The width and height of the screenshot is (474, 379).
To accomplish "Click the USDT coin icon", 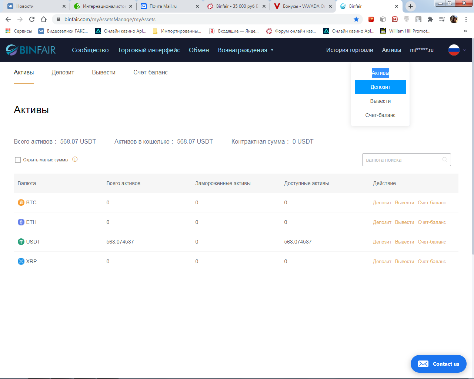I will tap(21, 242).
